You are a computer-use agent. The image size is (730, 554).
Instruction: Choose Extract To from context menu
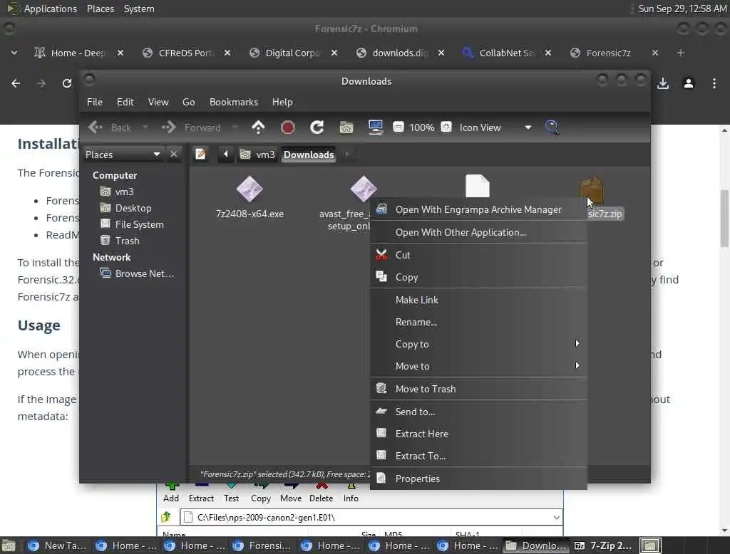[x=478, y=456]
